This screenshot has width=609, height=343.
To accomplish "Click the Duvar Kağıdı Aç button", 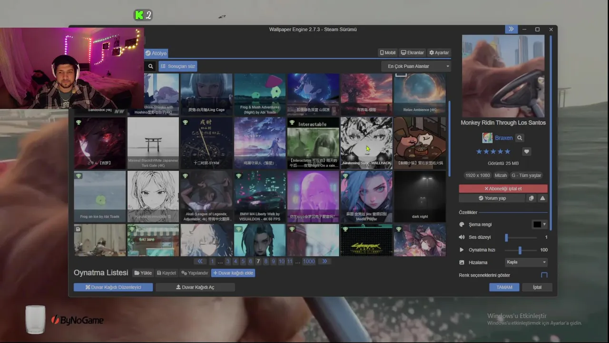I will pyautogui.click(x=195, y=287).
